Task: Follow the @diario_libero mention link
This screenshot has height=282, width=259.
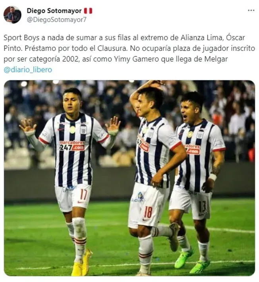Action: pos(28,70)
